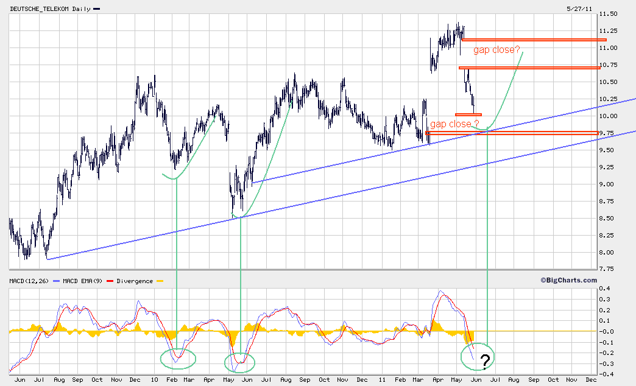Select the Divergence legend label

tap(135, 281)
